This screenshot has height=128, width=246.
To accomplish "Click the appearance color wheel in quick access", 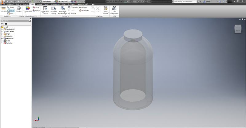I will pos(57,2).
